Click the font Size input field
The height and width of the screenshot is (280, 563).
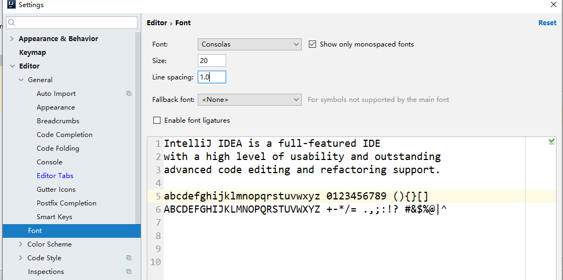(x=211, y=61)
